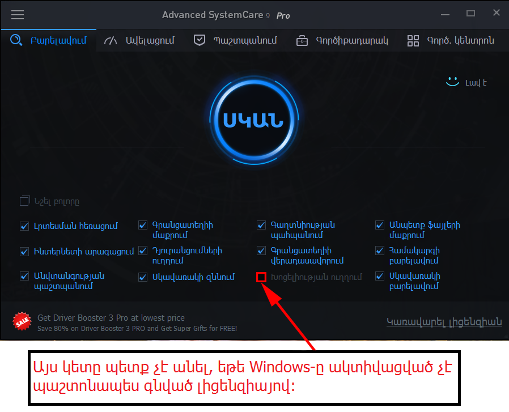
Task: Uncheck Համակարգի բարելավում checkbox
Action: pyautogui.click(x=380, y=250)
